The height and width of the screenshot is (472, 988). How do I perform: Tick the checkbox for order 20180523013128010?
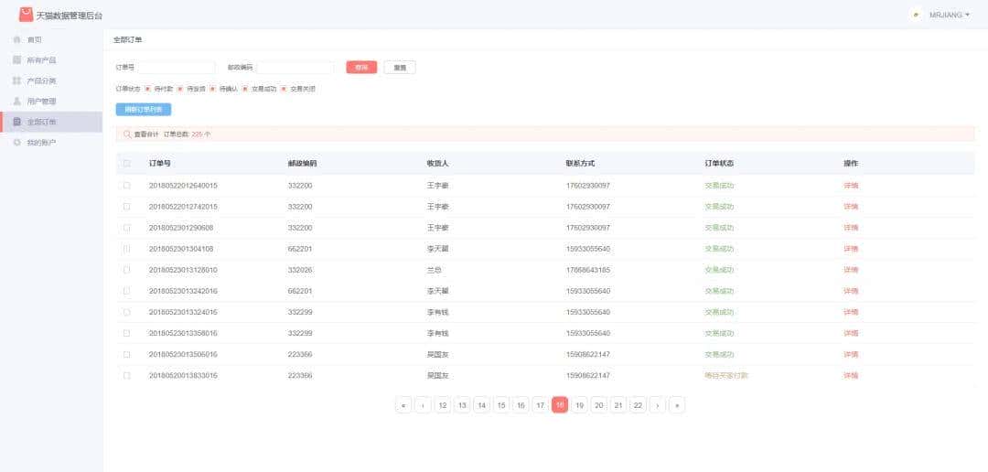click(x=126, y=270)
